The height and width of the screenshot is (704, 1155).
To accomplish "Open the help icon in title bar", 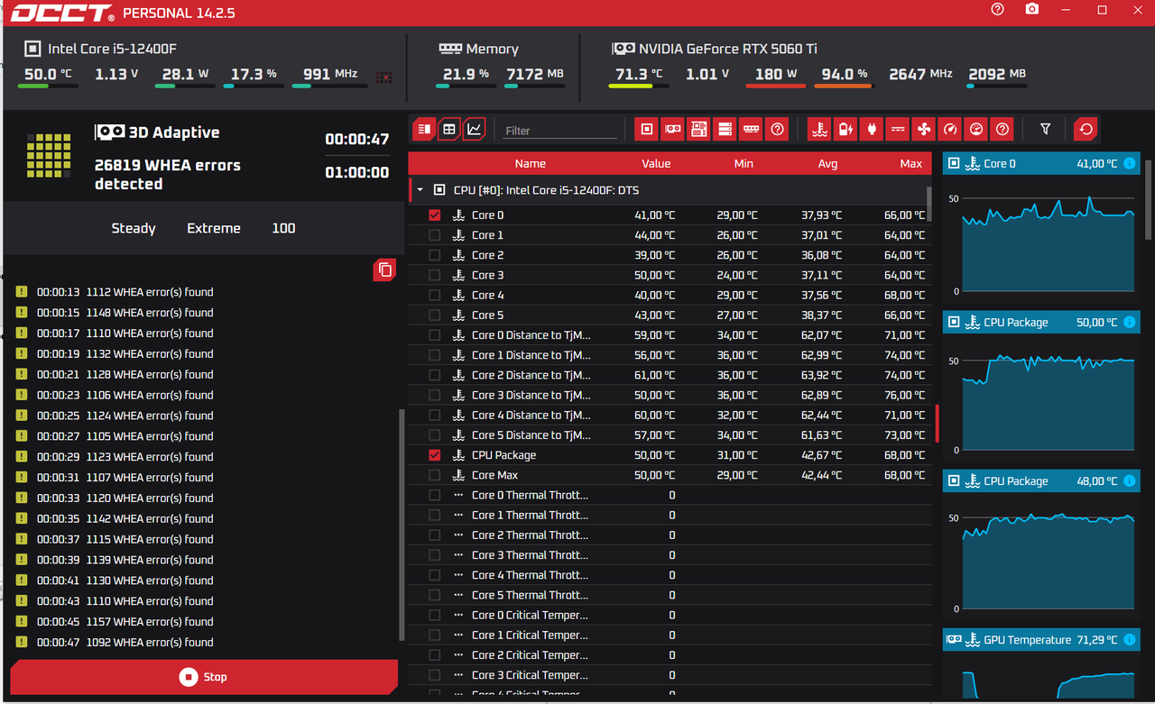I will tap(997, 10).
